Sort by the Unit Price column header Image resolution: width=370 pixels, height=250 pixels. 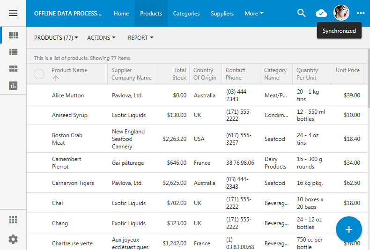pyautogui.click(x=348, y=70)
